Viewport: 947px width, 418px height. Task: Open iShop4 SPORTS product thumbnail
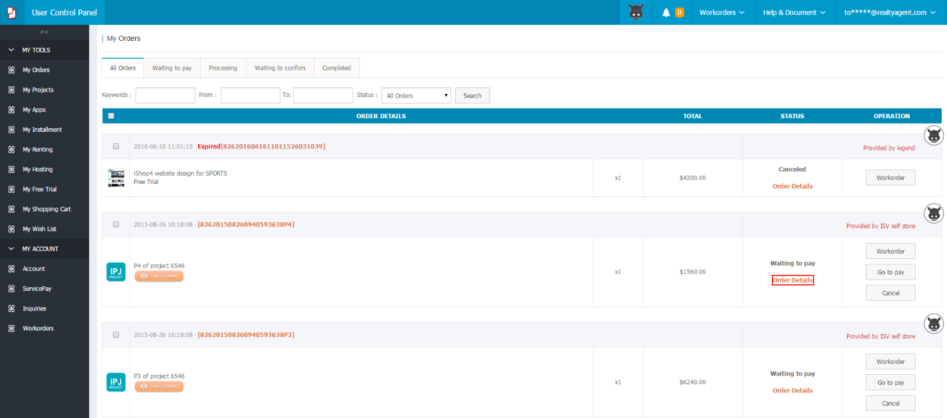[116, 178]
